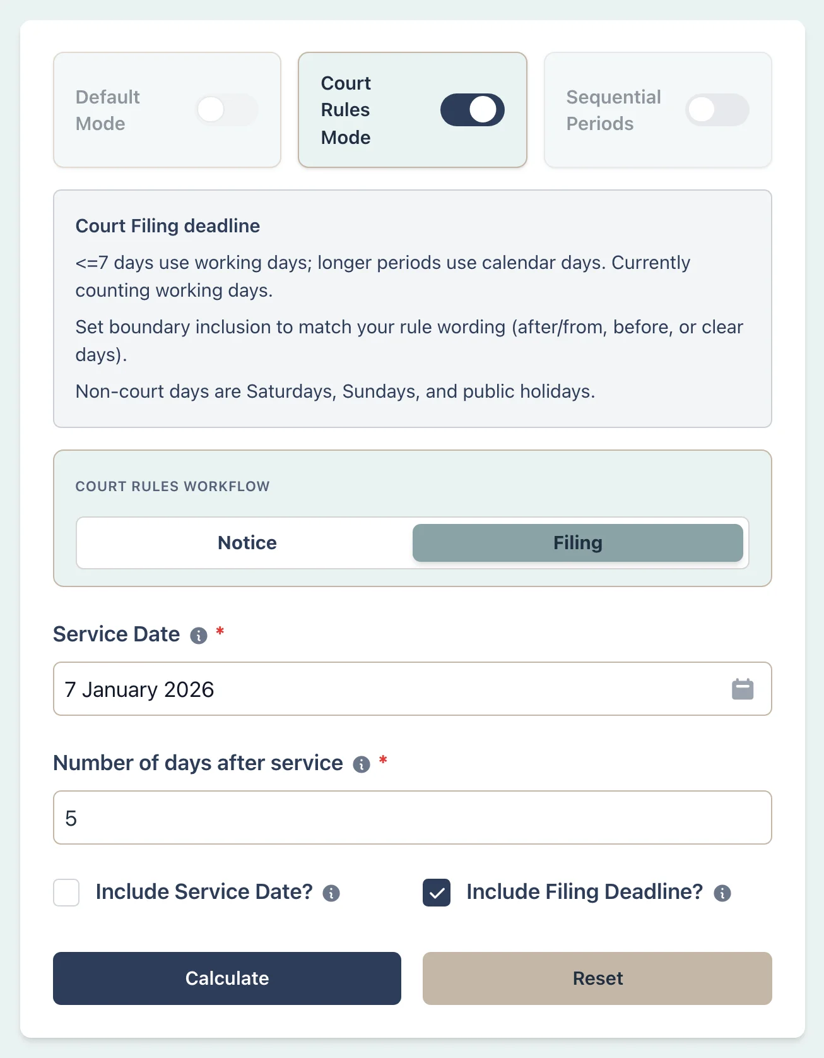Select the Sequential Periods card label

pyautogui.click(x=613, y=110)
